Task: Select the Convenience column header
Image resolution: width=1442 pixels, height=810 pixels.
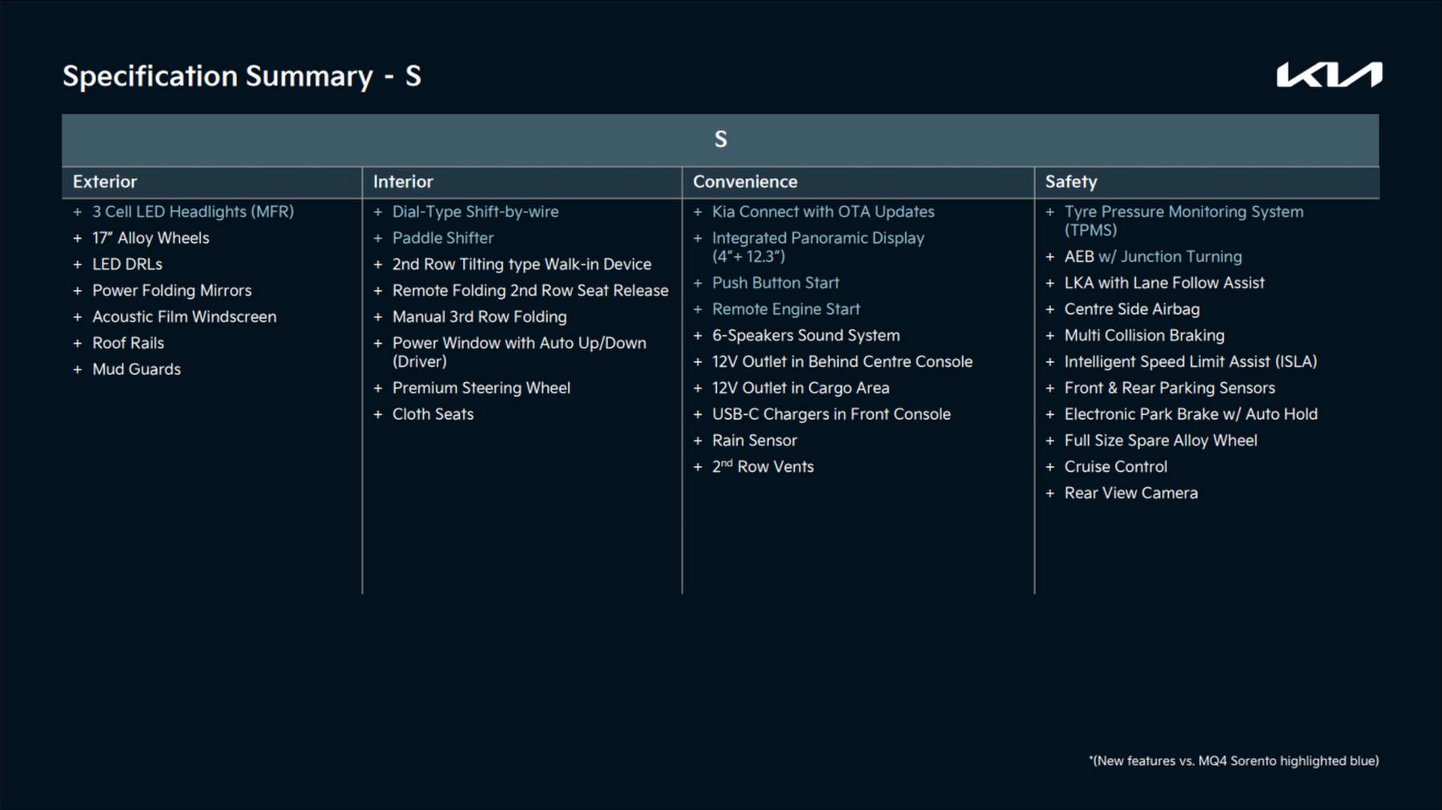Action: (745, 182)
